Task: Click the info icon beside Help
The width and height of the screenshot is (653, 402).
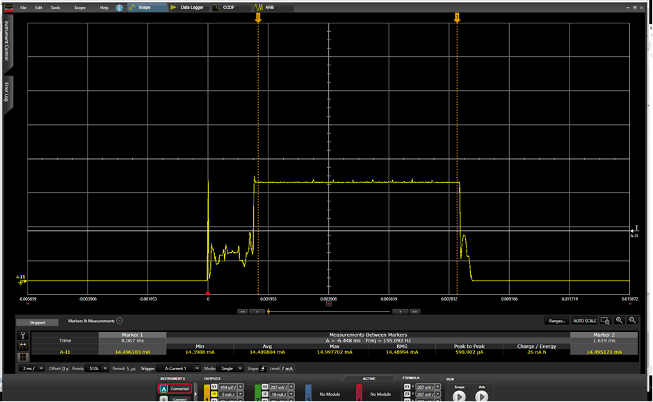Action: (x=119, y=8)
